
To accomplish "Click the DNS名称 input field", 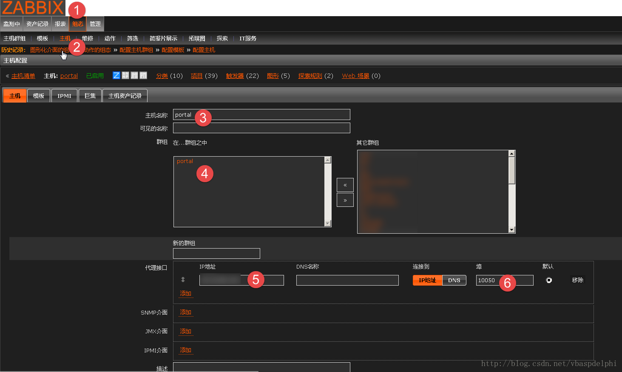I will (x=347, y=280).
